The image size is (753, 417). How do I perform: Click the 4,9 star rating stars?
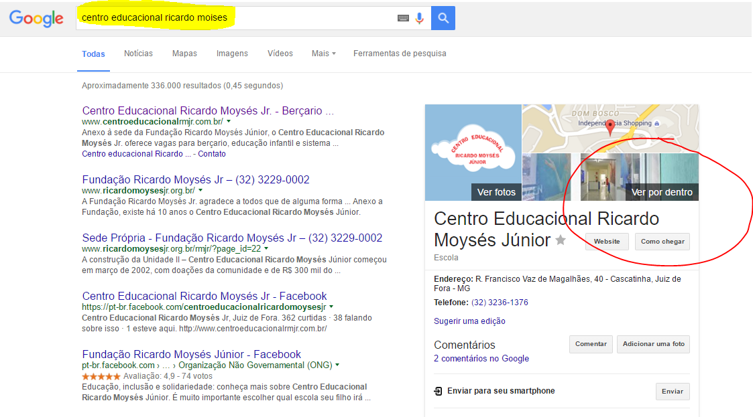click(101, 377)
